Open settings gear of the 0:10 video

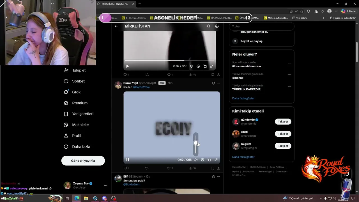pos(198,66)
